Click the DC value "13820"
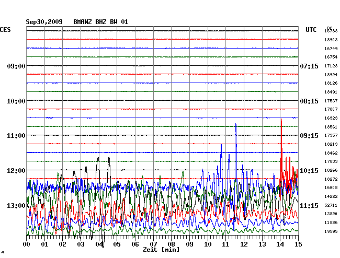This screenshot has height=258, width=340. pos(331,214)
